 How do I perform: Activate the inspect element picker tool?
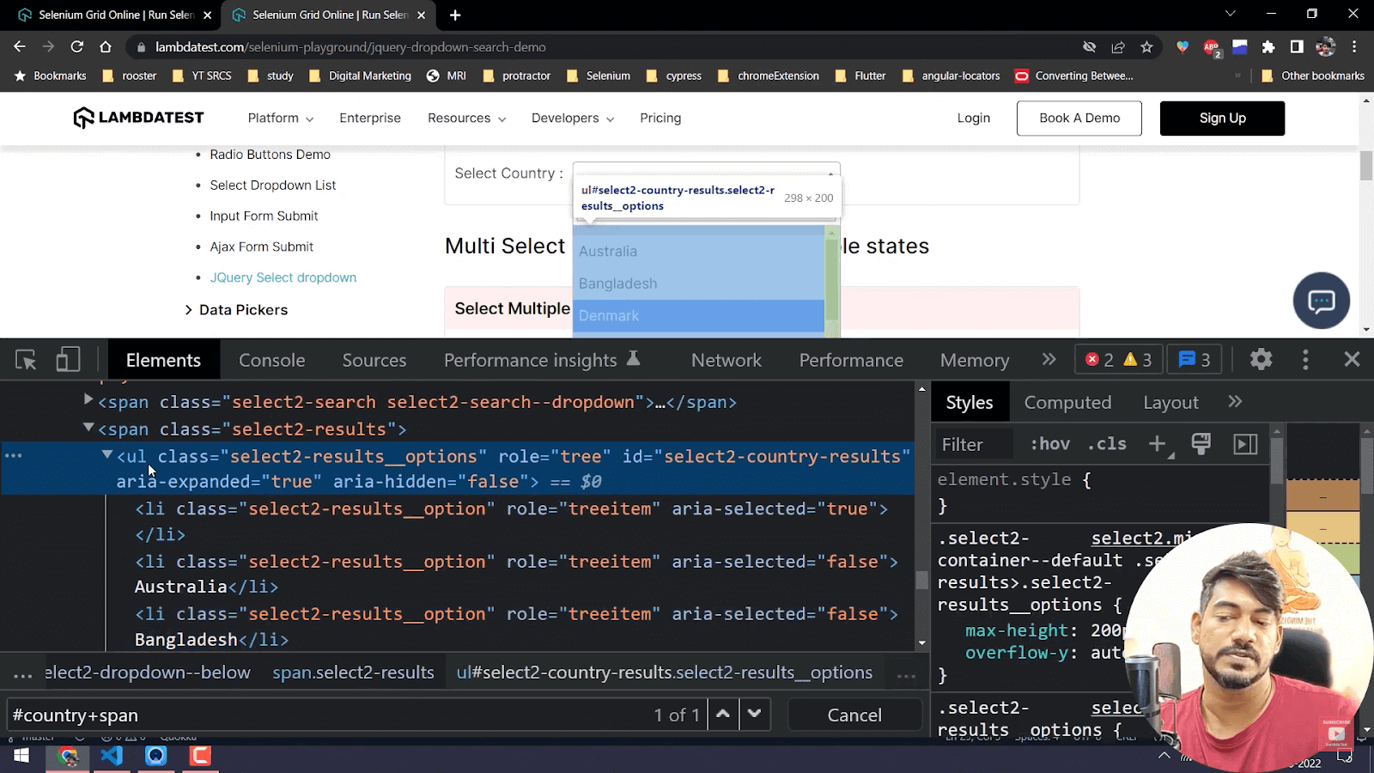click(x=26, y=360)
